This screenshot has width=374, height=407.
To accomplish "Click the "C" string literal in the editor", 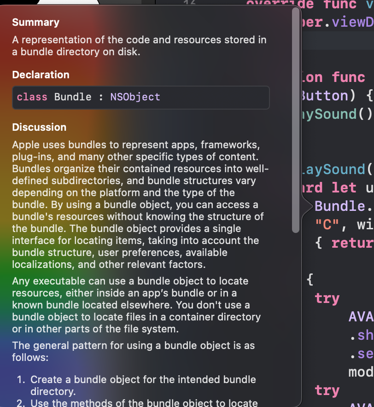I will pyautogui.click(x=327, y=225).
